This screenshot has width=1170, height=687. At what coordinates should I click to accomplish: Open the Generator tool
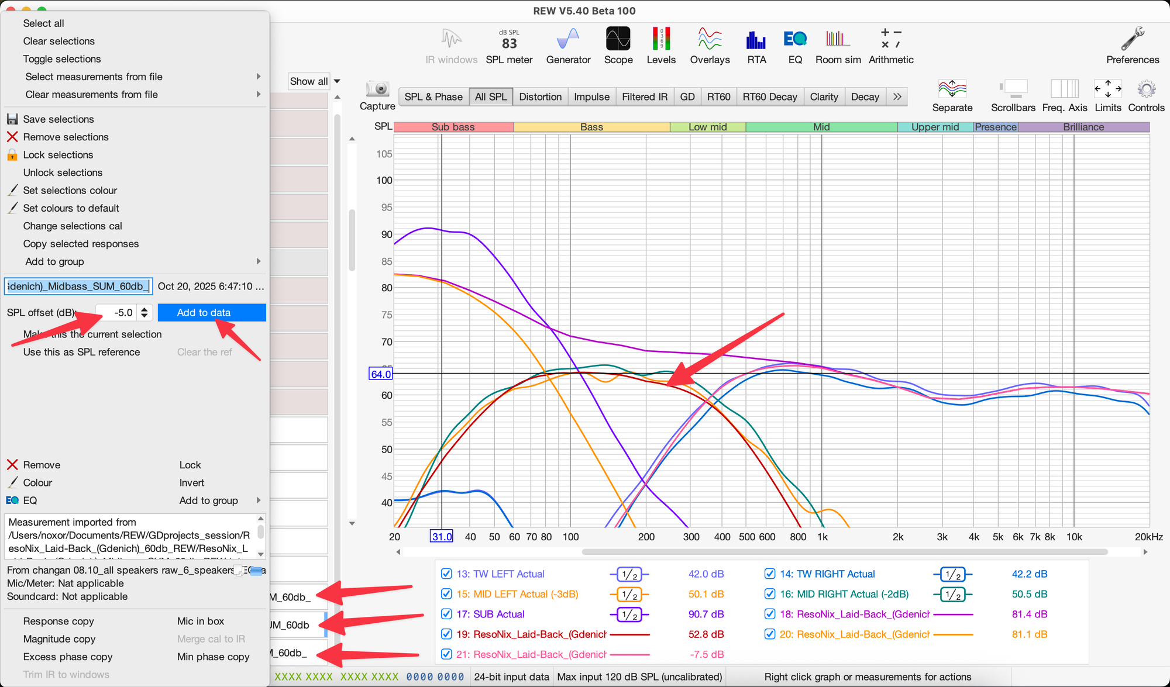(568, 46)
